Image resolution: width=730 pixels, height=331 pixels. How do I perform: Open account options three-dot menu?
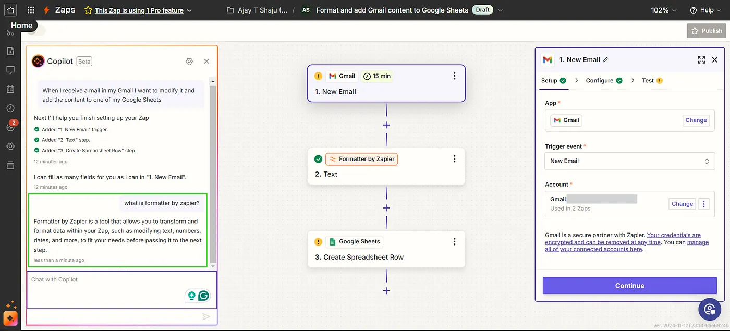(x=704, y=204)
